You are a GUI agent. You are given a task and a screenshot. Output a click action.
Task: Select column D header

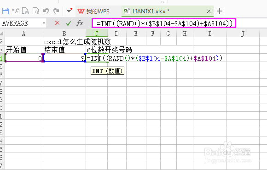(117, 34)
